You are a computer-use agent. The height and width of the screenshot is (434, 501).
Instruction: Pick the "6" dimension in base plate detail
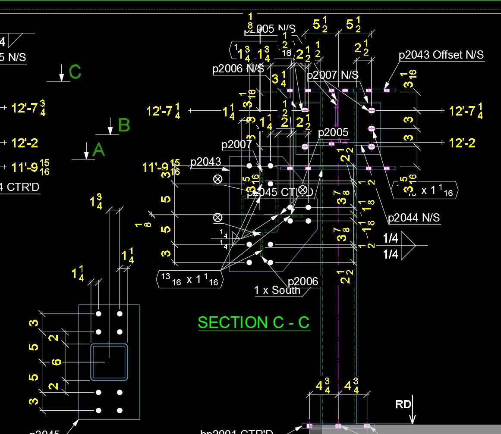tap(56, 362)
